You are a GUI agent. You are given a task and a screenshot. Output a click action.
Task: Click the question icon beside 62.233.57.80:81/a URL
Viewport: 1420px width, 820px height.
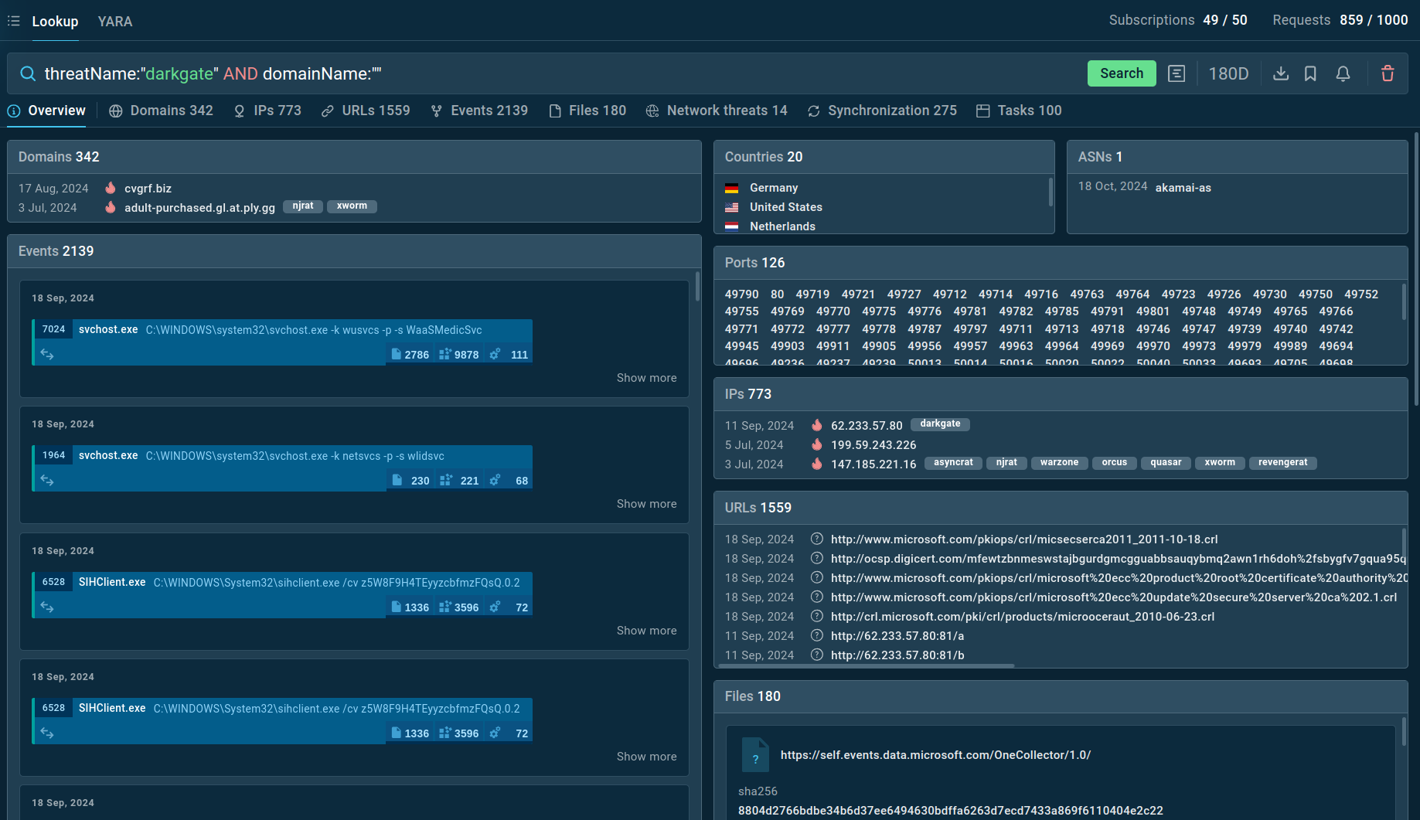pos(816,635)
